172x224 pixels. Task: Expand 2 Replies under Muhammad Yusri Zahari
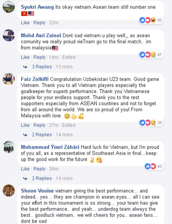pos(42,178)
